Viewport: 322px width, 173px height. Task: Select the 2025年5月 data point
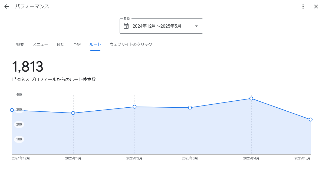[x=311, y=120]
